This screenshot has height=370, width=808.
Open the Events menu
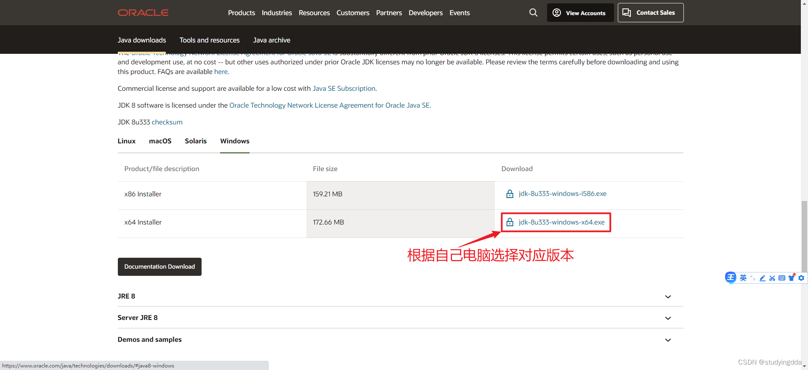coord(460,13)
